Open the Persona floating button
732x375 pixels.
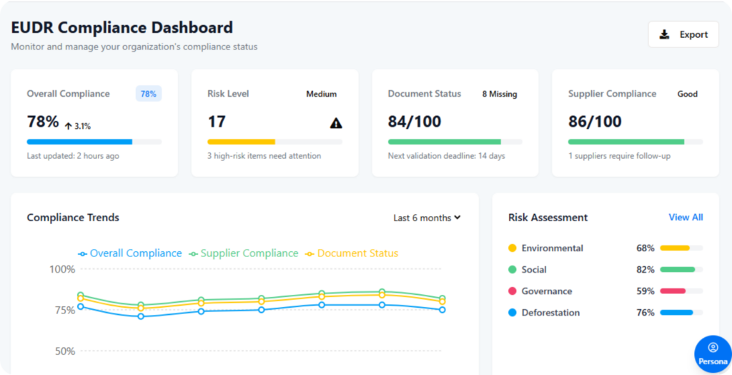(x=712, y=353)
